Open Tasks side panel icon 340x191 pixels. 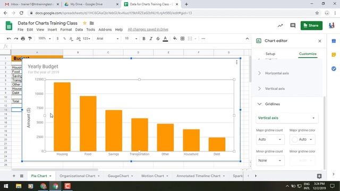coord(334,68)
